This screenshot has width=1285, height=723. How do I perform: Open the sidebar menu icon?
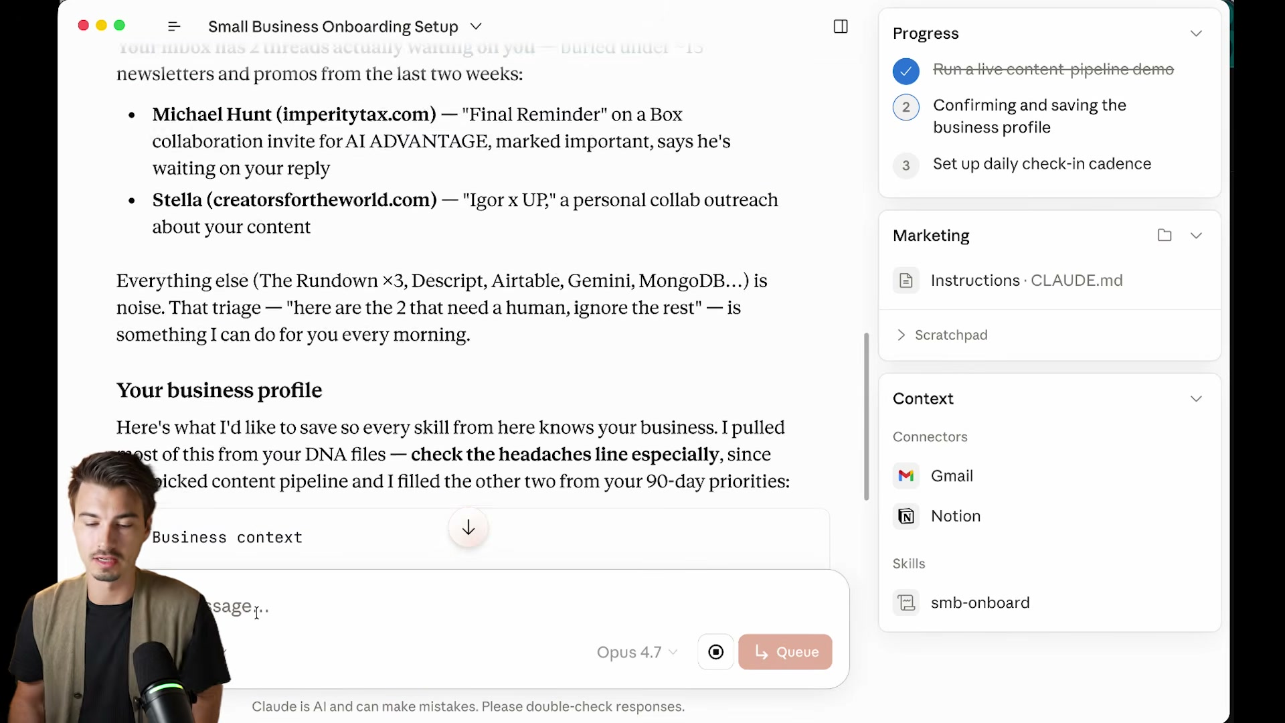(174, 27)
